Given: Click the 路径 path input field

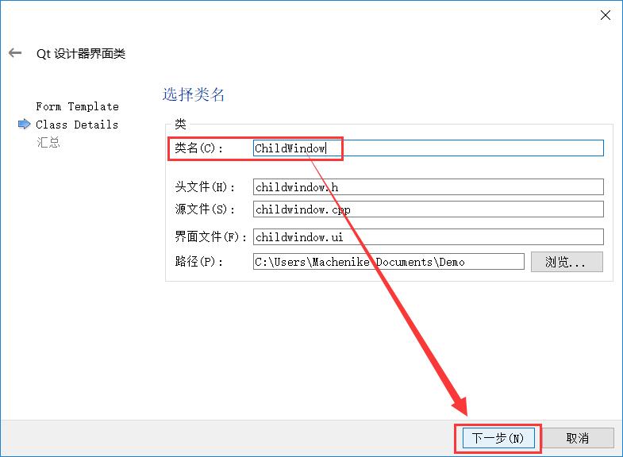Looking at the screenshot, I should (388, 262).
